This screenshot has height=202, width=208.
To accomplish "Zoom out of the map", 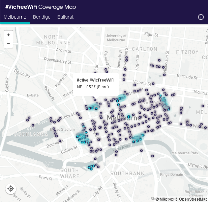I will (x=8, y=44).
